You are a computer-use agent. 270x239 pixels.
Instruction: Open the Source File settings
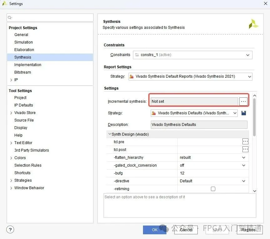(24, 120)
